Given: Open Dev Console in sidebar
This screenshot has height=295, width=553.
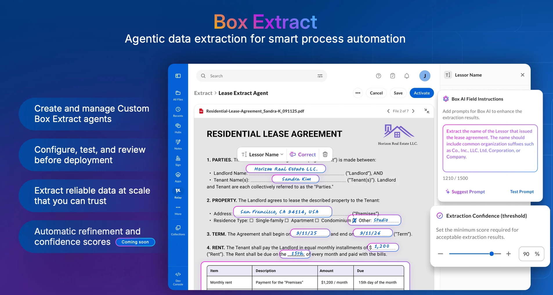Looking at the screenshot, I should tap(178, 279).
